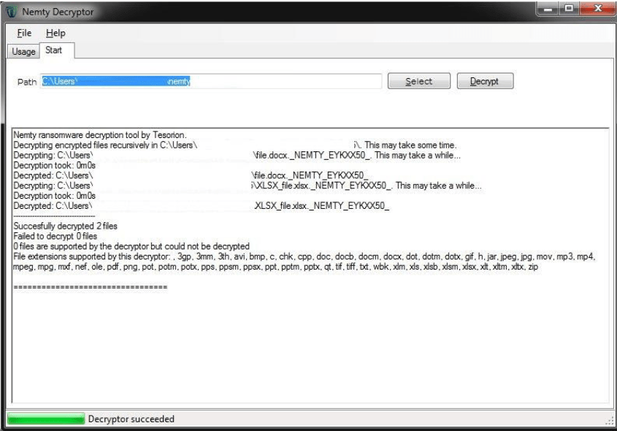Viewport: 617px width, 431px height.
Task: Click the 'Decrypting: ...file.docx._NEMTY_EYKXX50_' log line
Action: tap(237, 156)
